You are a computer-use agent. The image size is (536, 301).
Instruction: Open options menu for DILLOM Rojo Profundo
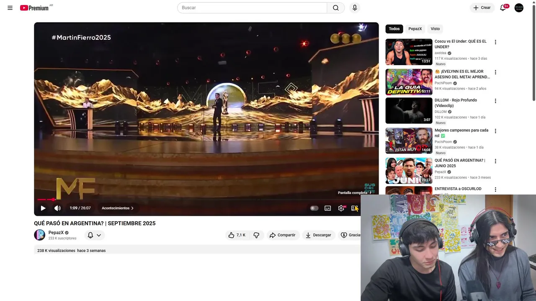[x=495, y=101]
